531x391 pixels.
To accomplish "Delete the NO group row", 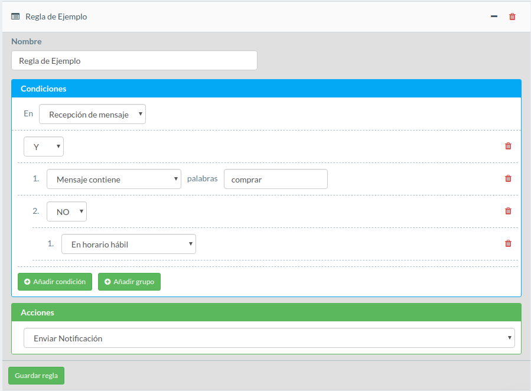I will coord(508,211).
